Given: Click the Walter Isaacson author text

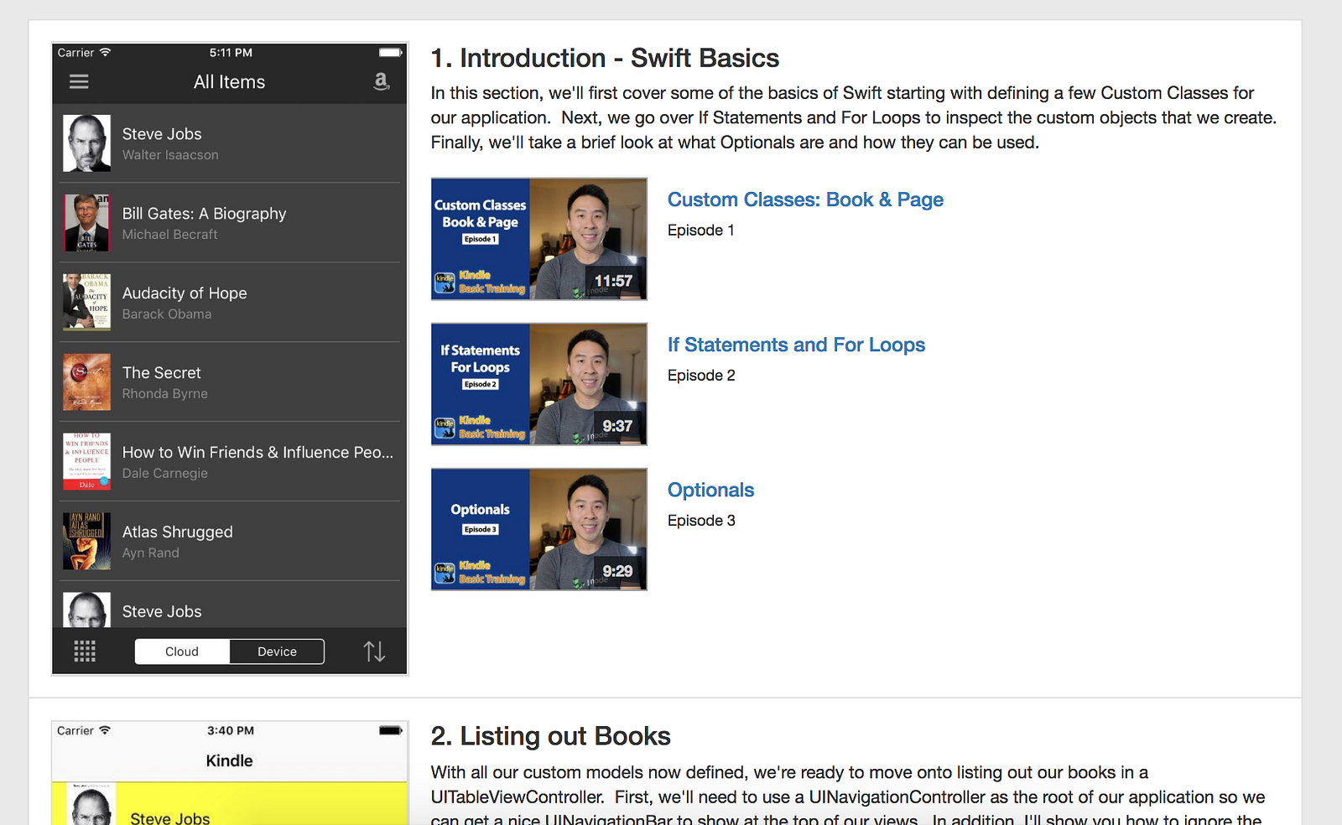Looking at the screenshot, I should tap(170, 155).
